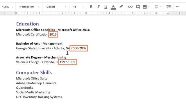Image resolution: width=186 pixels, height=104 pixels.
Task: Expand the alignment dropdown arrow
Action: tap(161, 7)
